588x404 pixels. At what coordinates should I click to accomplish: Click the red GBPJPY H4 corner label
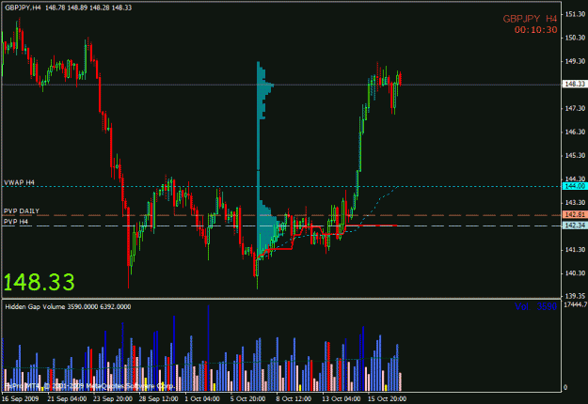[x=530, y=19]
